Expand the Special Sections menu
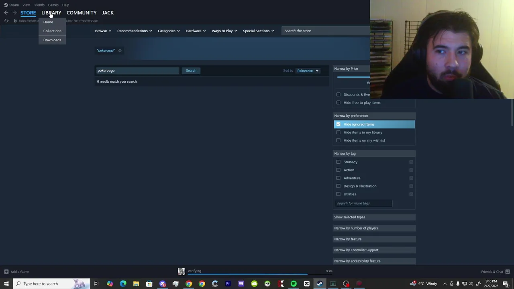Viewport: 514px width, 289px height. coord(258,31)
